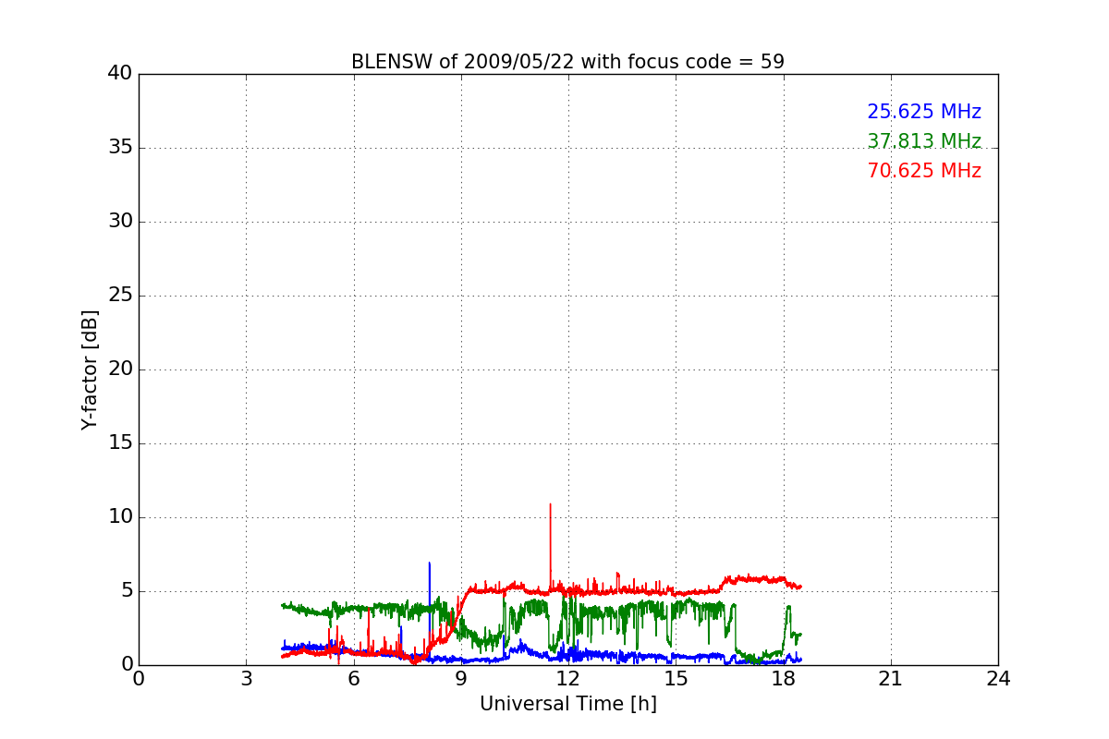1109x739 pixels.
Task: Select the 25.625 MHz legend label
Action: pos(924,112)
